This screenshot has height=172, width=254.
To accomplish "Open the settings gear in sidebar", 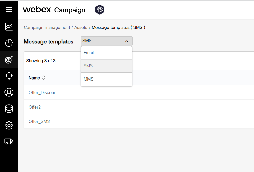I will [x=9, y=125].
